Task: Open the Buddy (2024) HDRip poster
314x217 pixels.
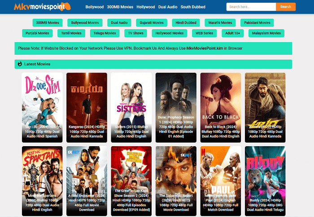Action: 265,181
